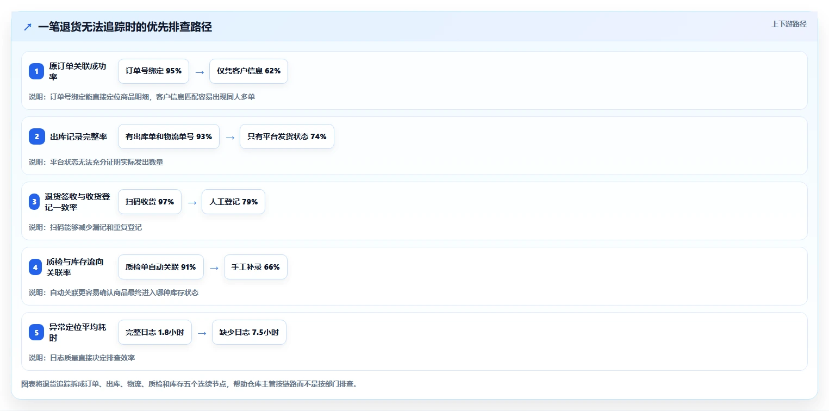Click the number 5 step badge

[36, 332]
